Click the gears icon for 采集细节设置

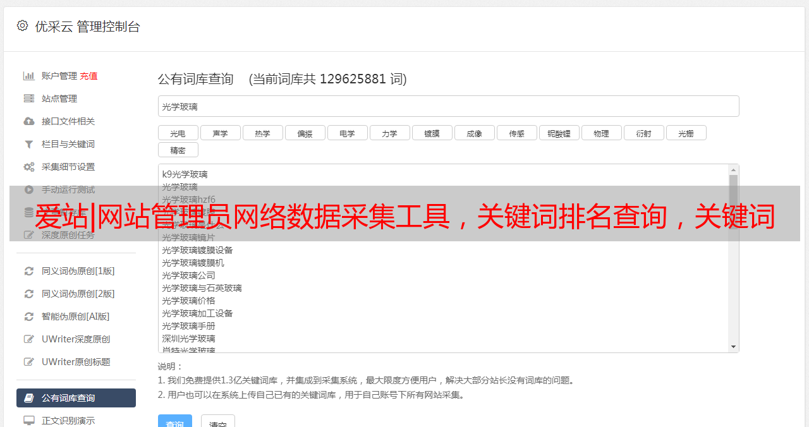click(x=29, y=167)
